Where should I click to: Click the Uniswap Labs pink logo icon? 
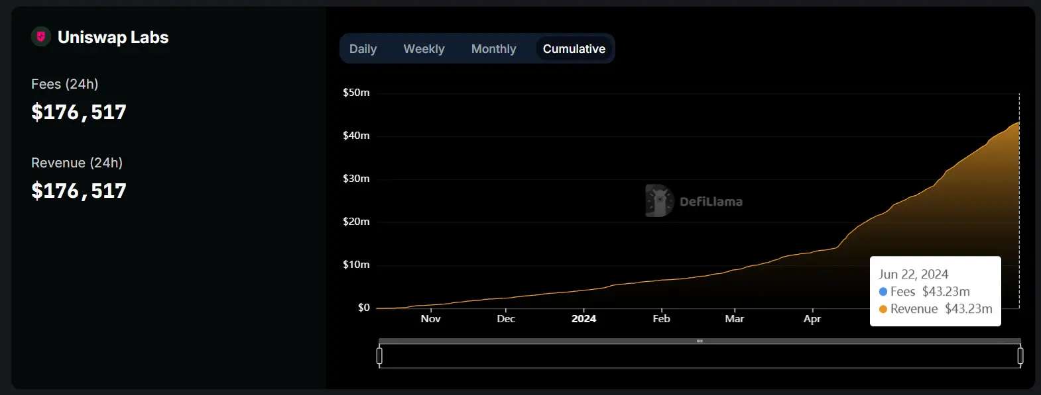41,37
